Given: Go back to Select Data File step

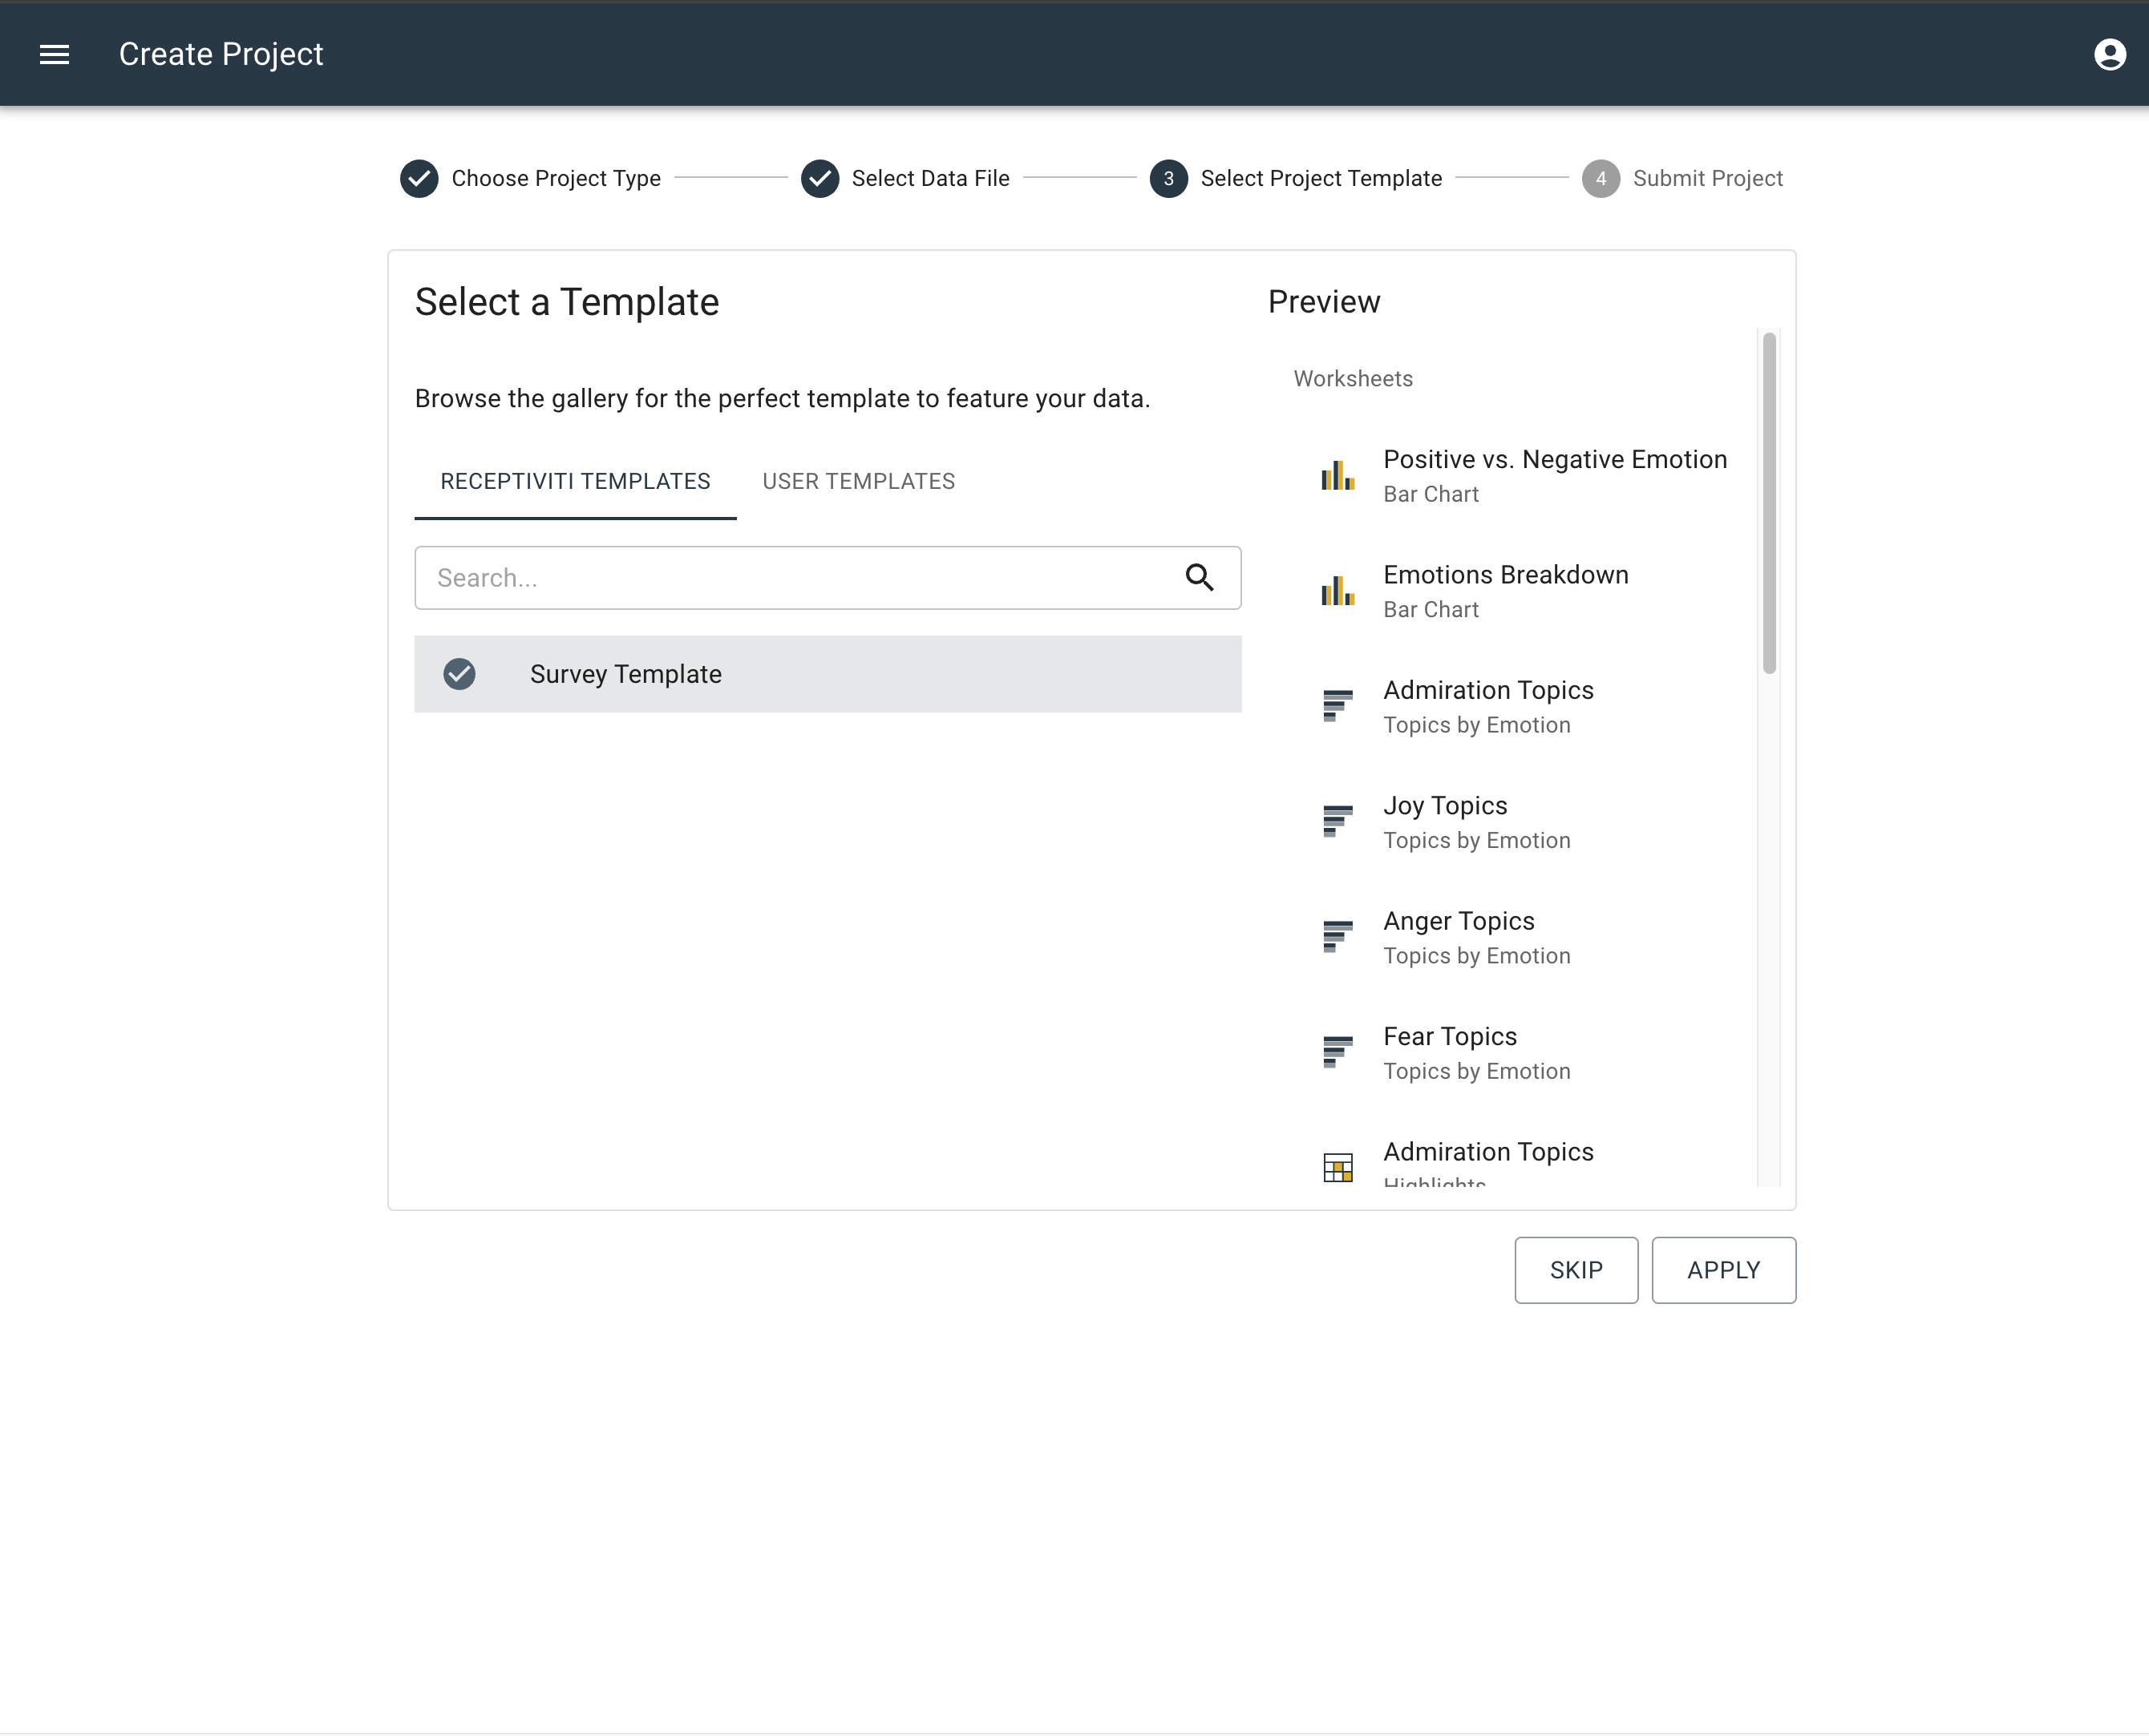Looking at the screenshot, I should [905, 178].
